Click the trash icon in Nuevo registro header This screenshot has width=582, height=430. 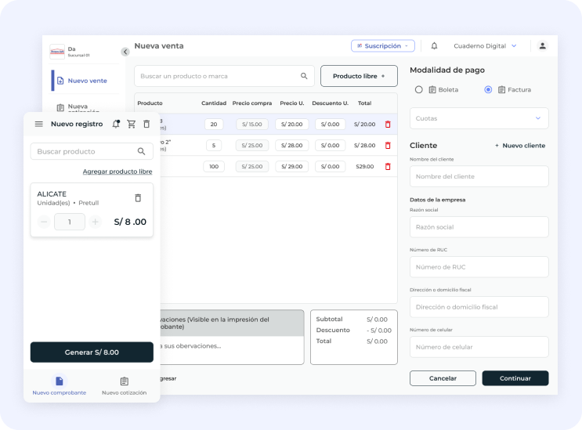[x=146, y=124]
